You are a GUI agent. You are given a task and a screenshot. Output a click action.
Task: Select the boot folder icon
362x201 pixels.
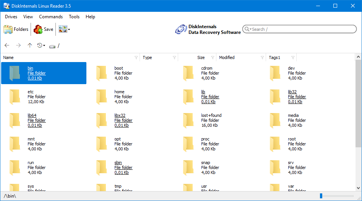[x=101, y=73]
